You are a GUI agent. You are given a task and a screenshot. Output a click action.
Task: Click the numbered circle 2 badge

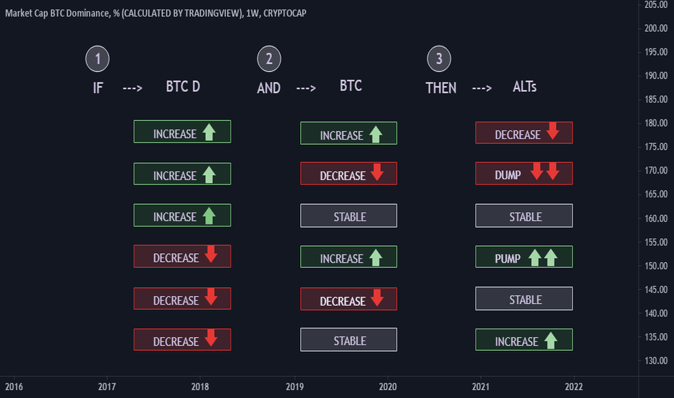269,59
